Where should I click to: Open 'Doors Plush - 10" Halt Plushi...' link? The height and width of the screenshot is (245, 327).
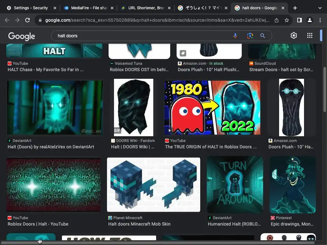[x=209, y=70]
